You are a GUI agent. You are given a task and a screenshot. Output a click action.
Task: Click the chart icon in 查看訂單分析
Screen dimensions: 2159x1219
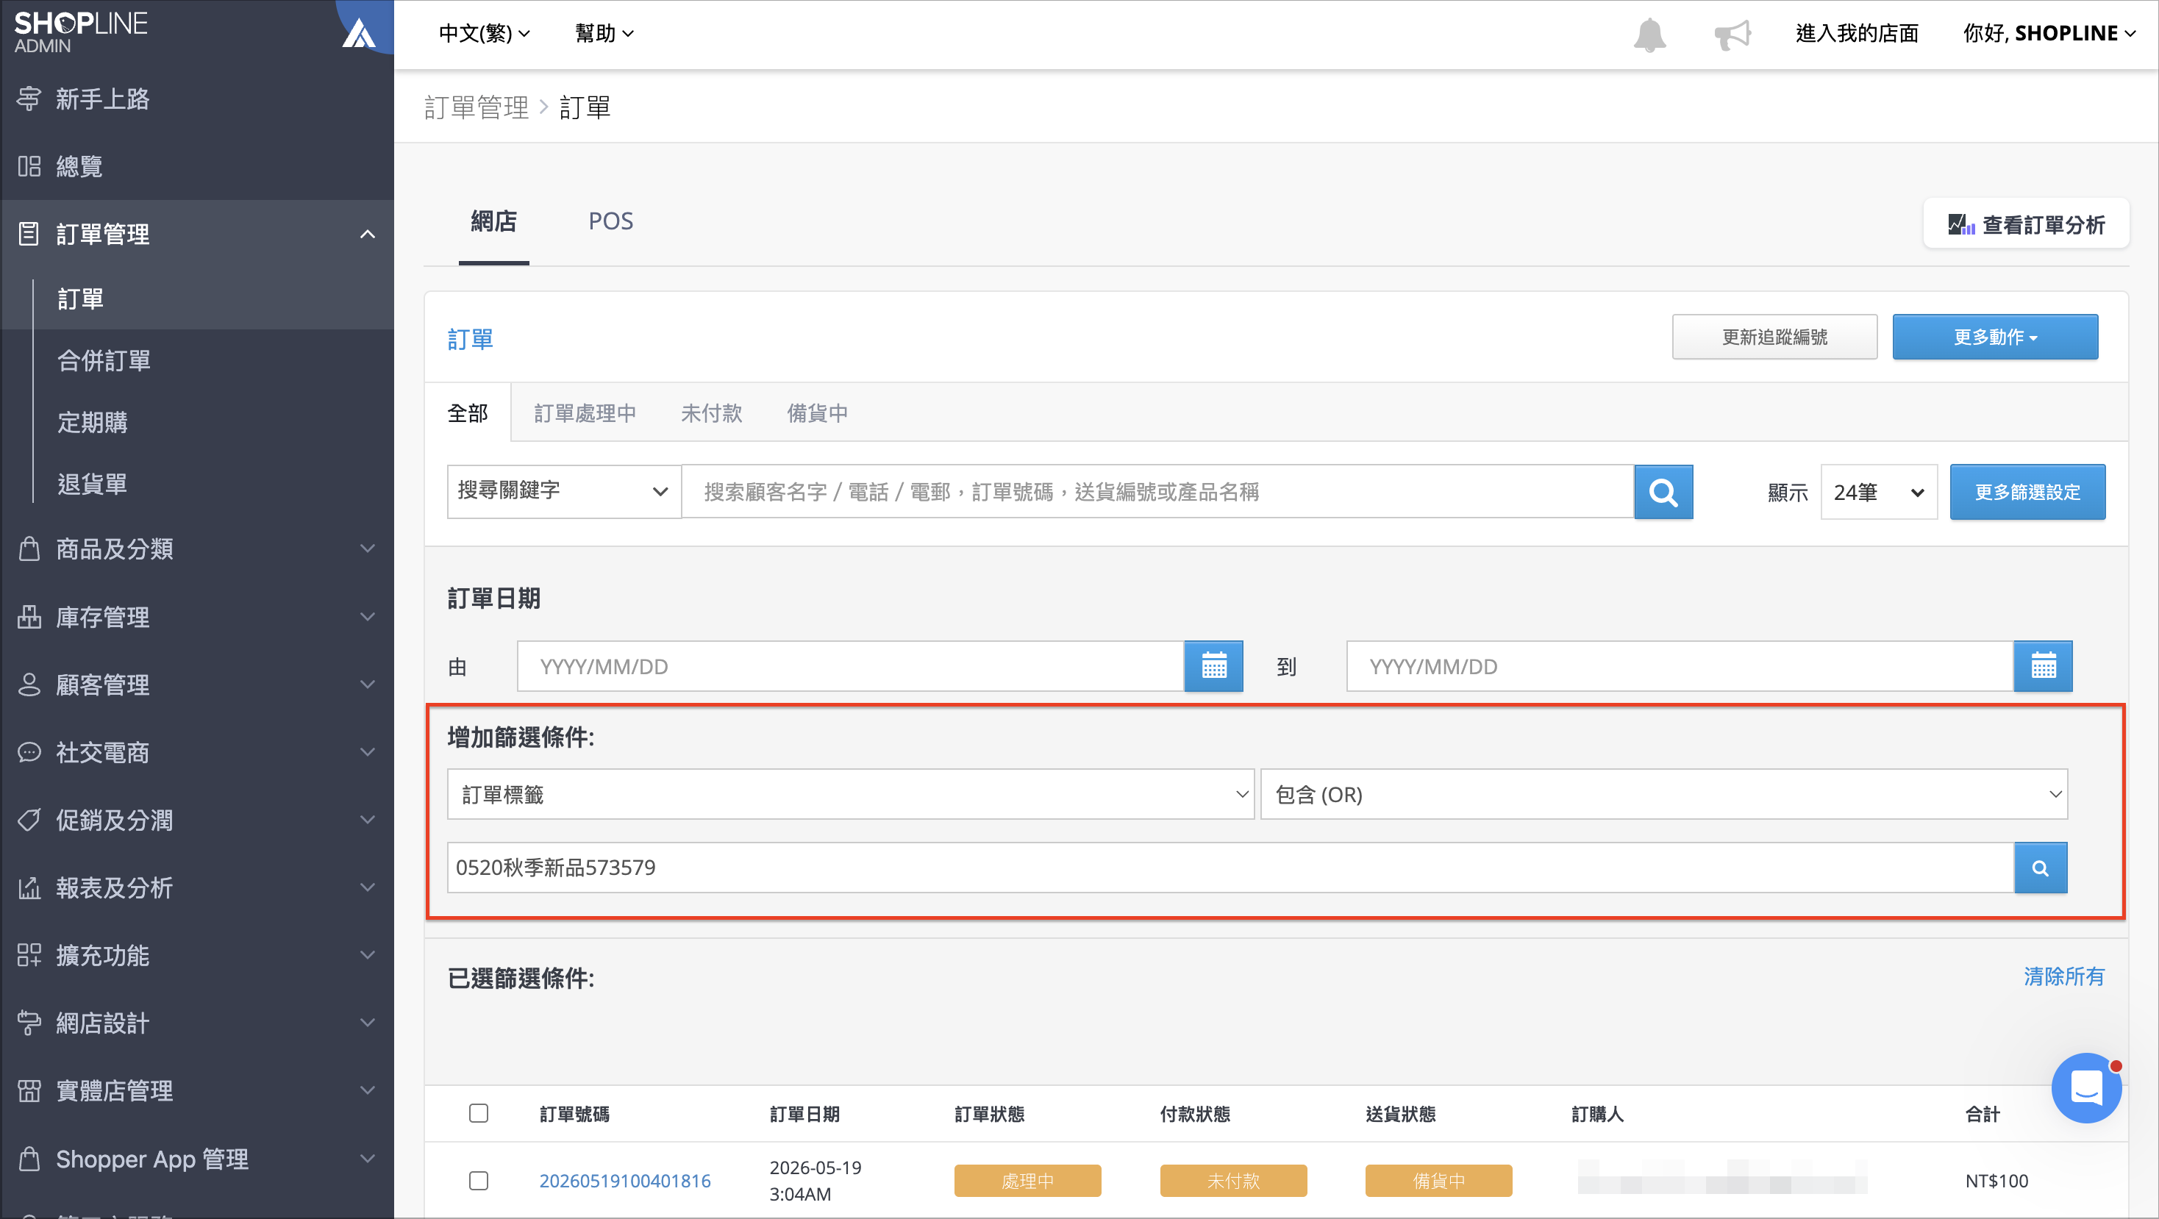pyautogui.click(x=1961, y=224)
